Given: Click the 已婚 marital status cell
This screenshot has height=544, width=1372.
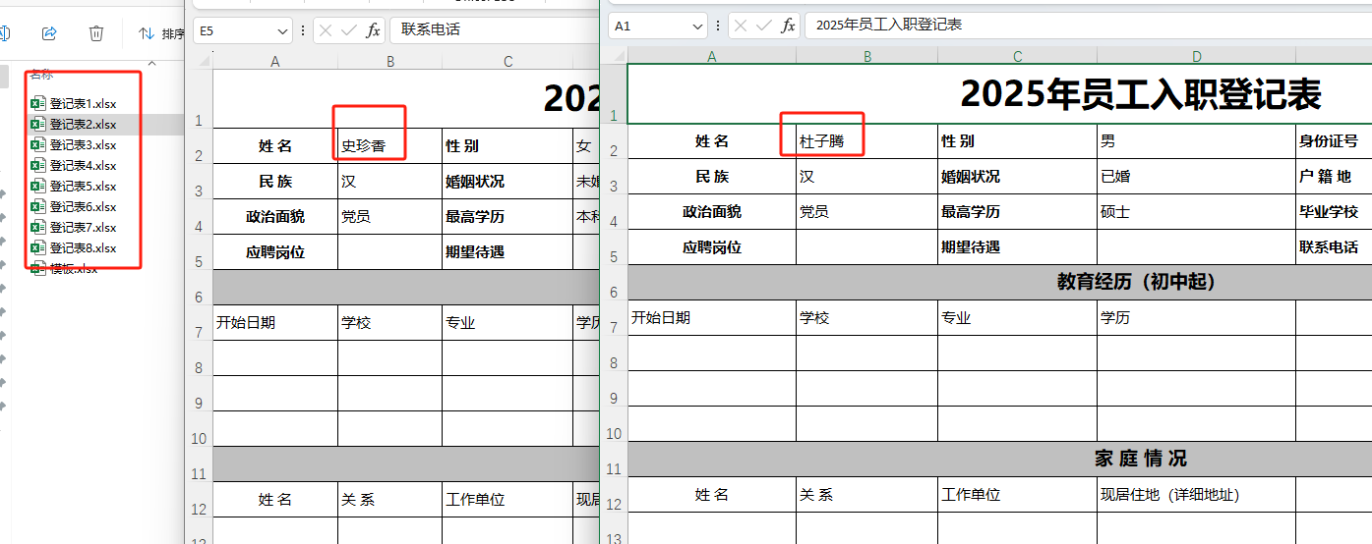Looking at the screenshot, I should pyautogui.click(x=1197, y=177).
